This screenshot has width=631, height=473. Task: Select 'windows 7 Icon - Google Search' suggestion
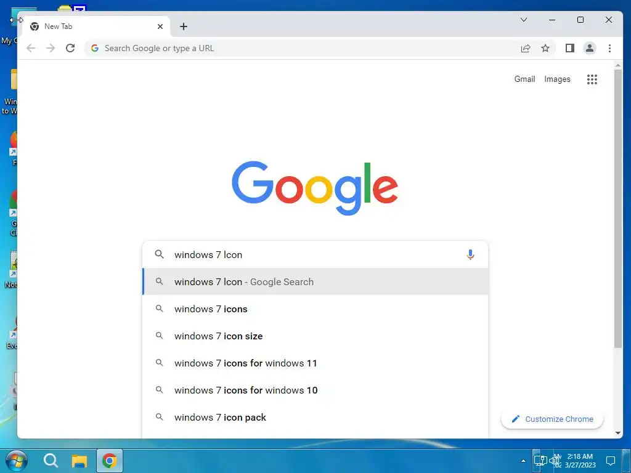315,281
